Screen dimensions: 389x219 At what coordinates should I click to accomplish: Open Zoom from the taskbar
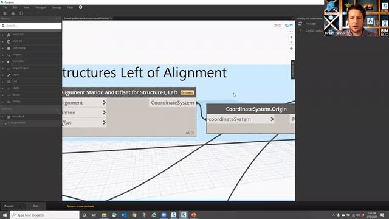(164, 215)
